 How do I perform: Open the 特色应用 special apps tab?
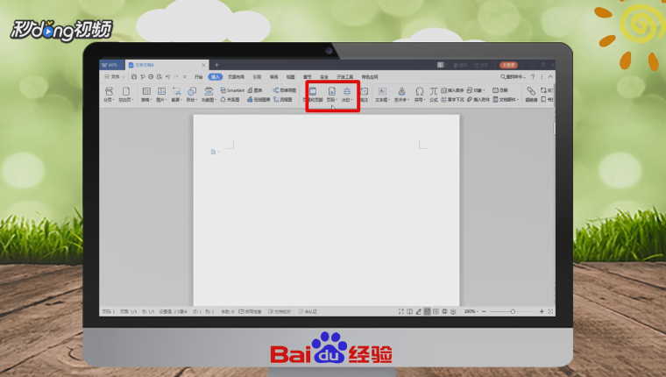pyautogui.click(x=370, y=77)
